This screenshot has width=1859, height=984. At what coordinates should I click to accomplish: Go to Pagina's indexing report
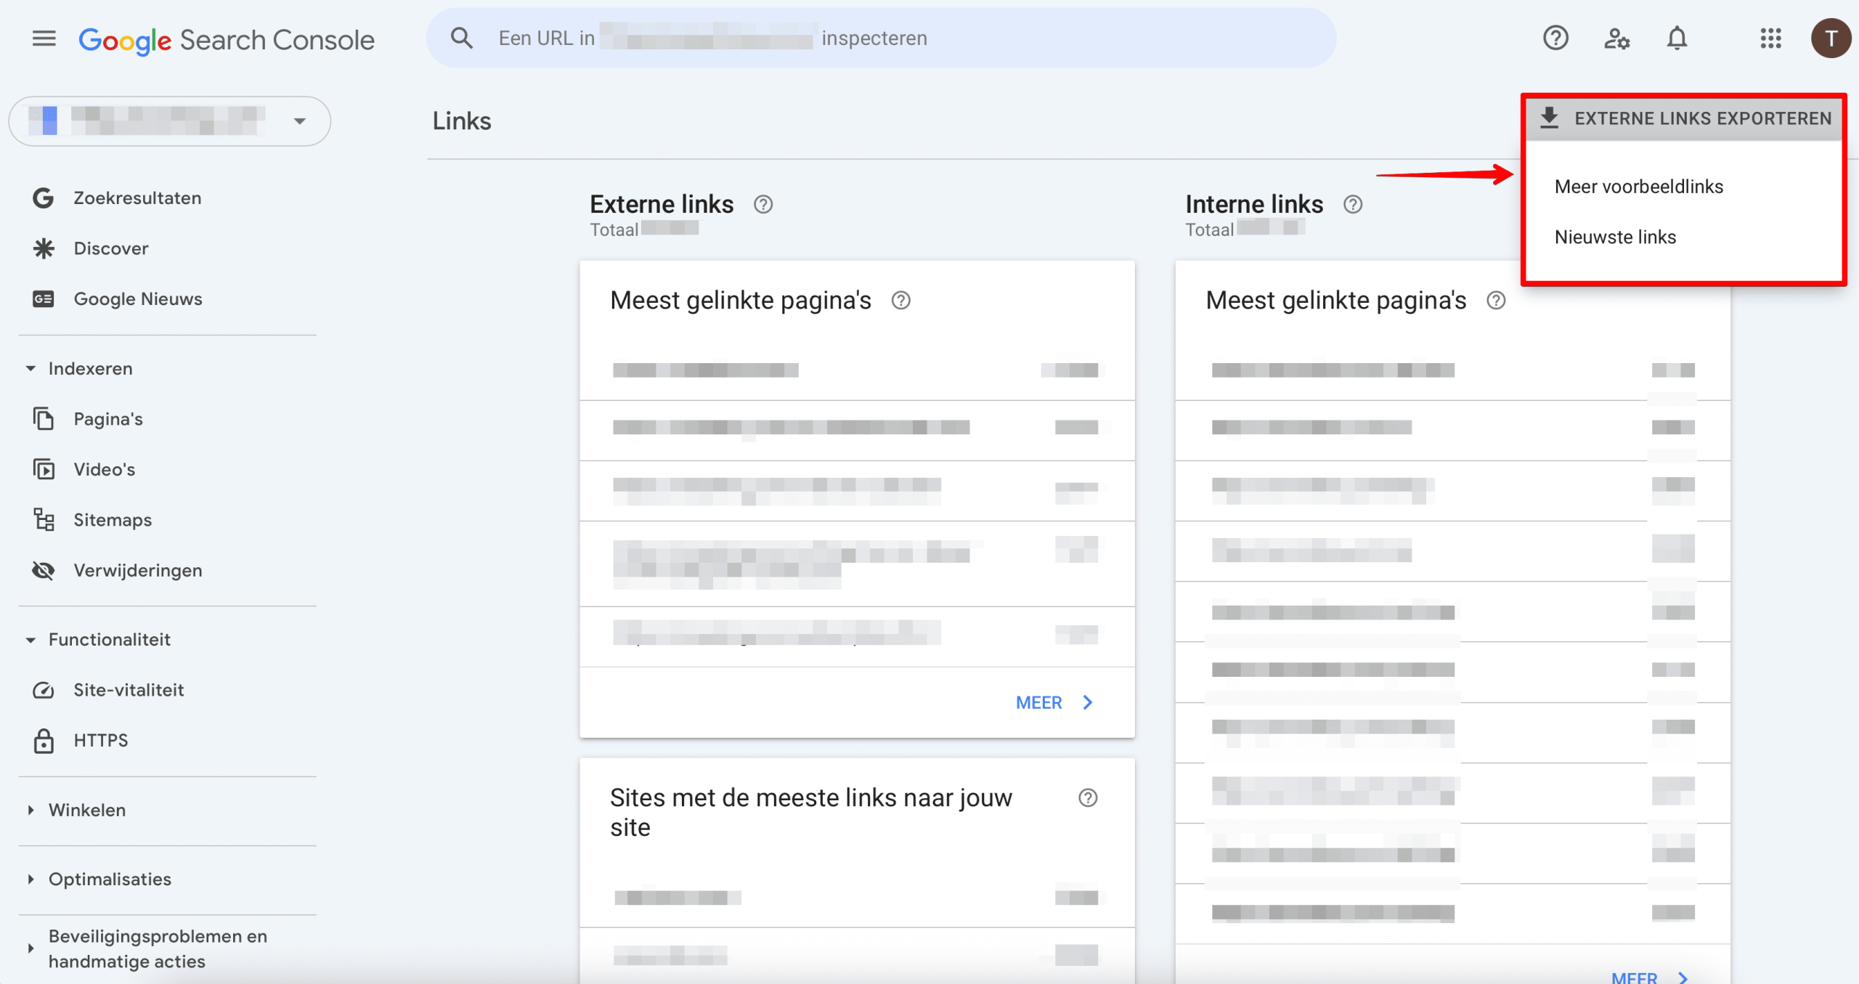[108, 419]
